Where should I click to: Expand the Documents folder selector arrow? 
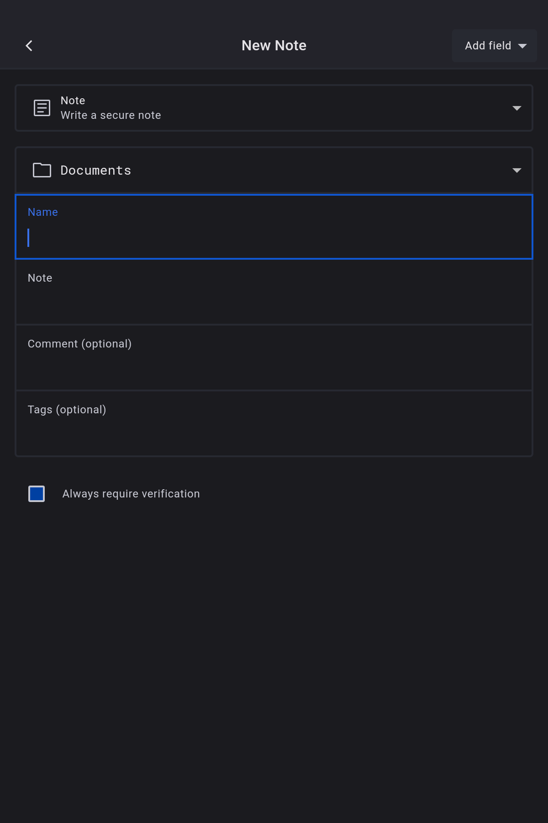(x=516, y=171)
